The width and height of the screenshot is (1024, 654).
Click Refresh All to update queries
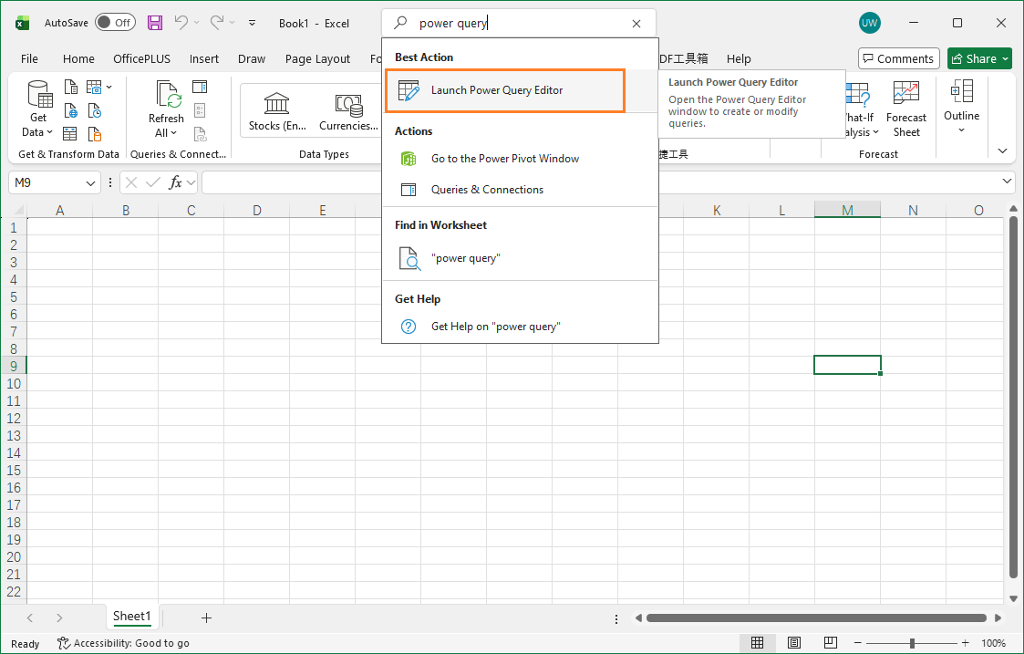[x=167, y=109]
